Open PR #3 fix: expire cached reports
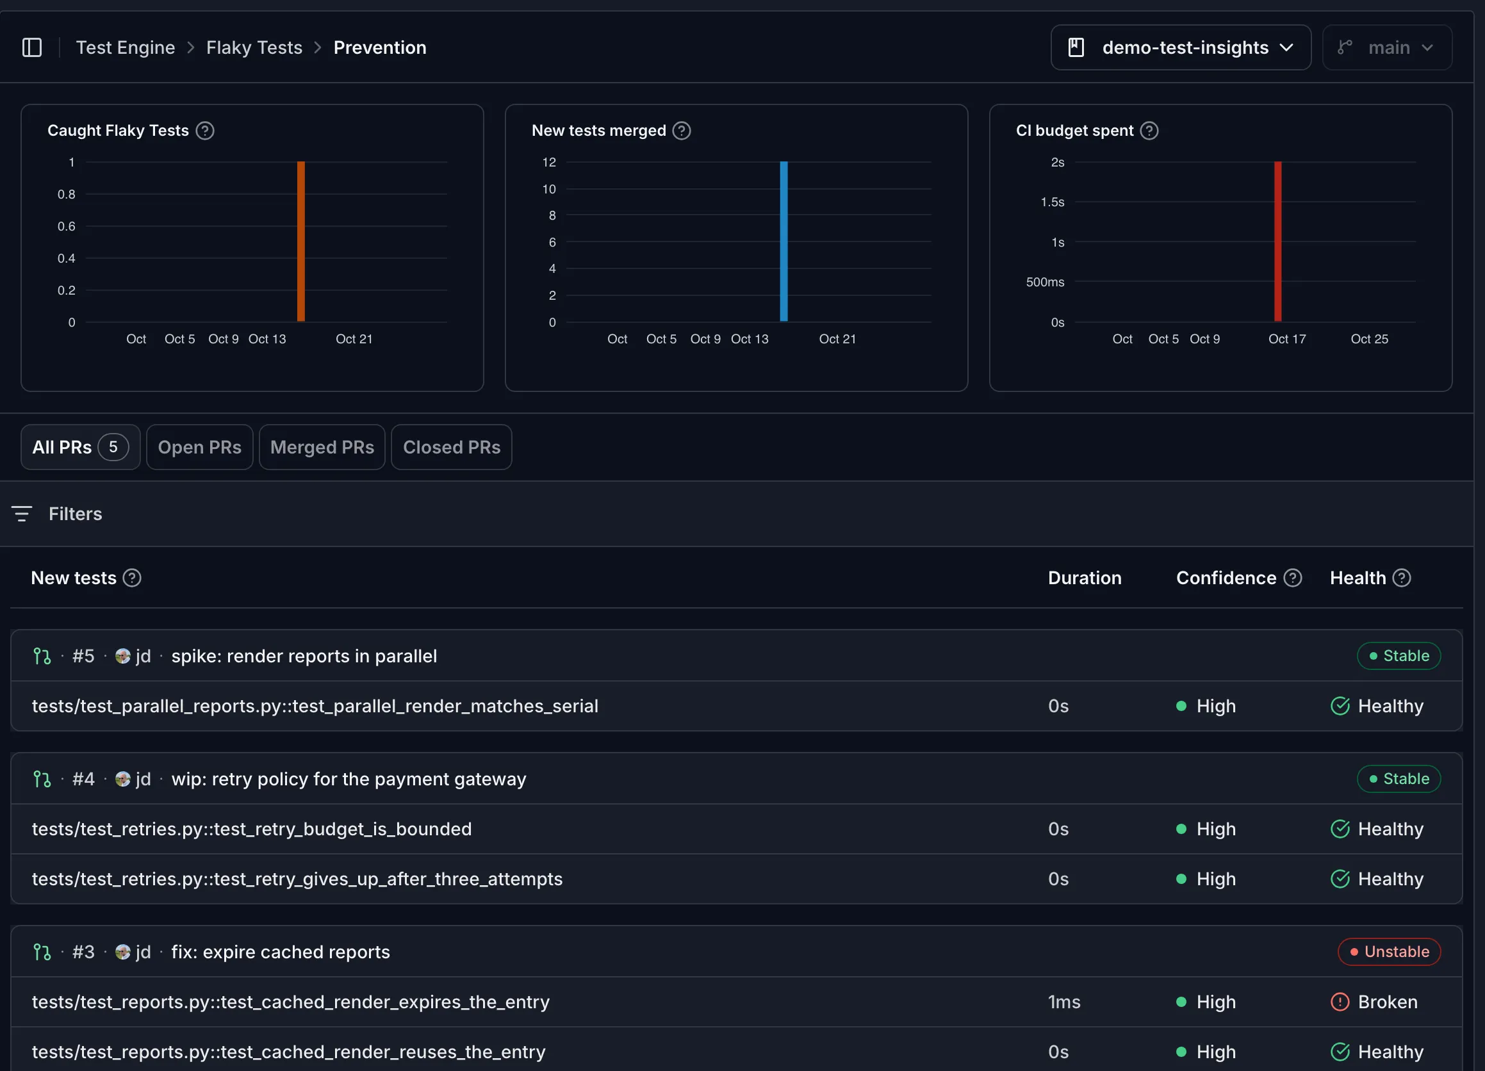Viewport: 1485px width, 1071px height. [x=281, y=952]
